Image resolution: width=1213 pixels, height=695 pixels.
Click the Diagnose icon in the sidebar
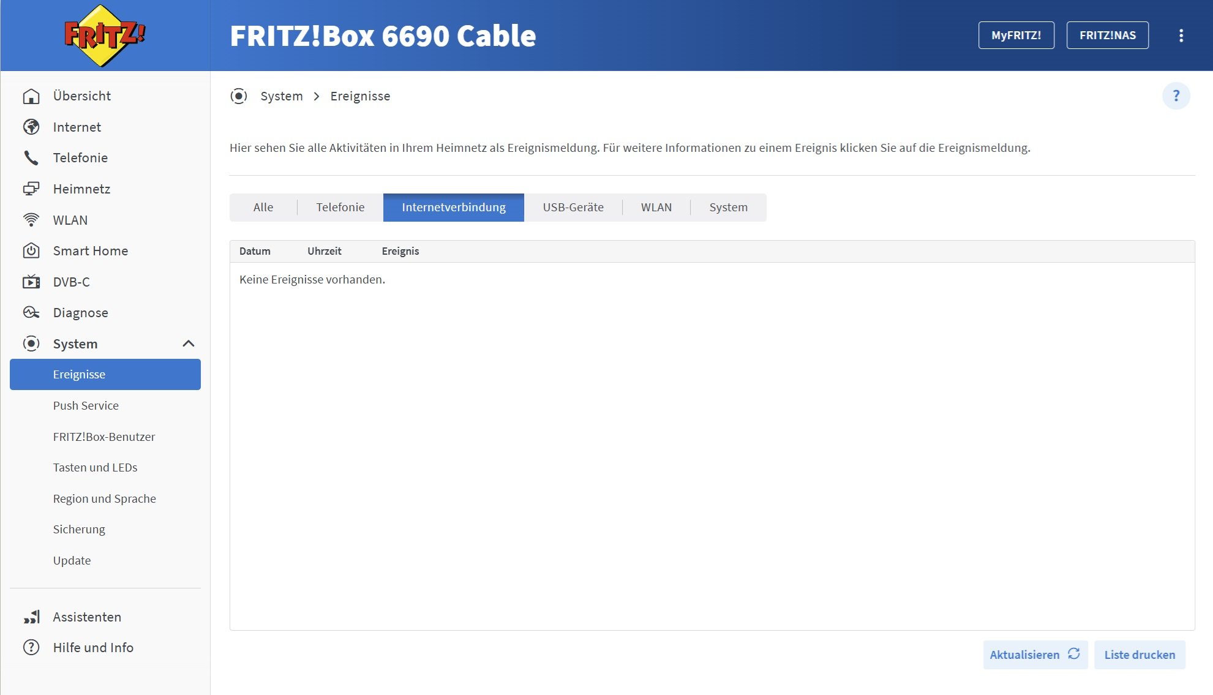tap(31, 313)
